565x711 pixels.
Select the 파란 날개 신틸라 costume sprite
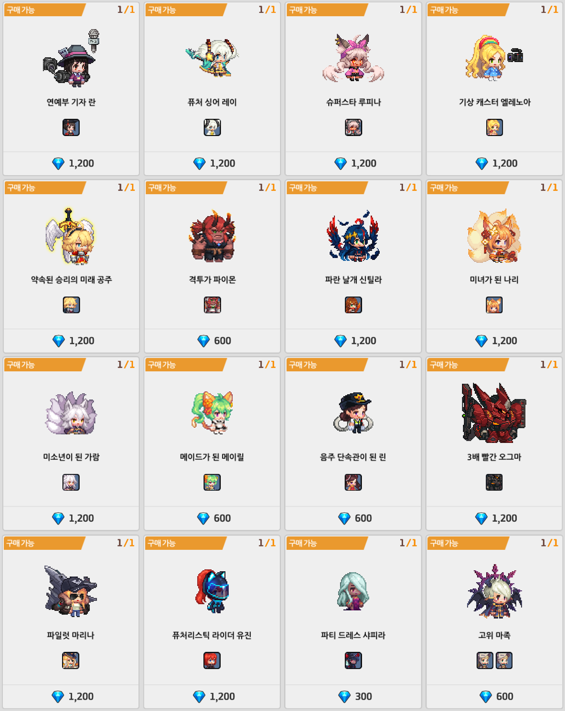(353, 236)
